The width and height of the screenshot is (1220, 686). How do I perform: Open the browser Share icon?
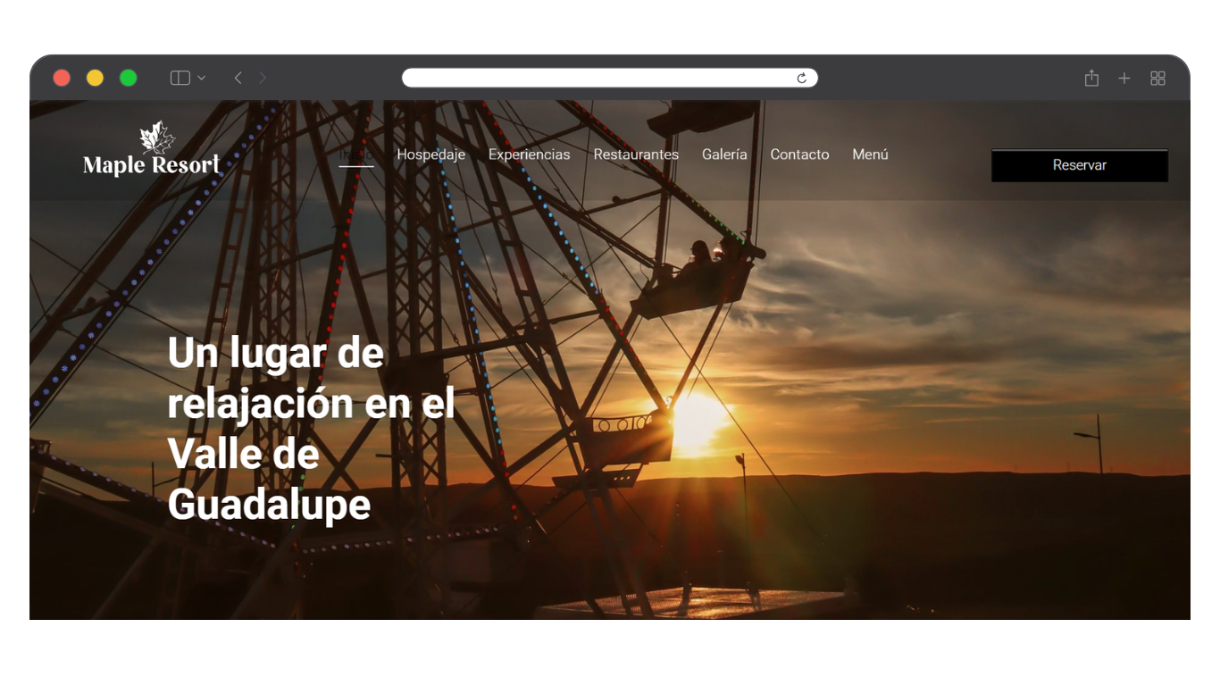pos(1091,79)
